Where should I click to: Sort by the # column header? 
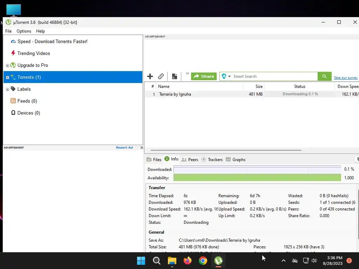point(152,87)
